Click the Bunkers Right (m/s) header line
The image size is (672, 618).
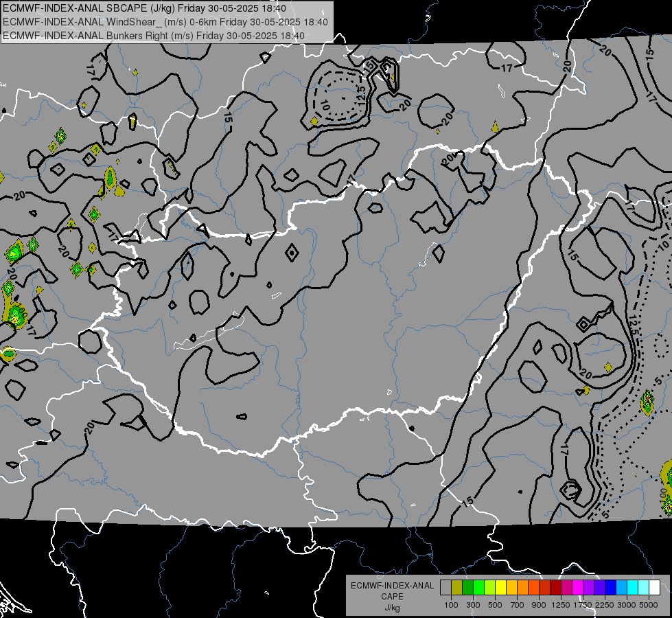tap(154, 36)
